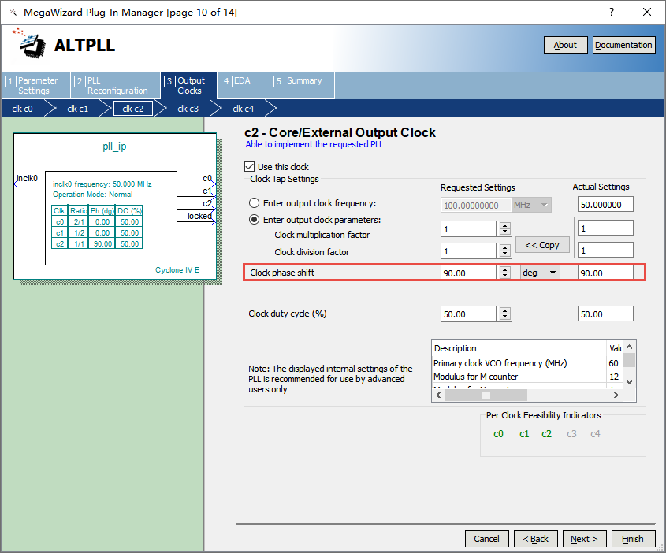Switch to the Summary tab
This screenshot has height=553, width=666.
click(x=303, y=86)
